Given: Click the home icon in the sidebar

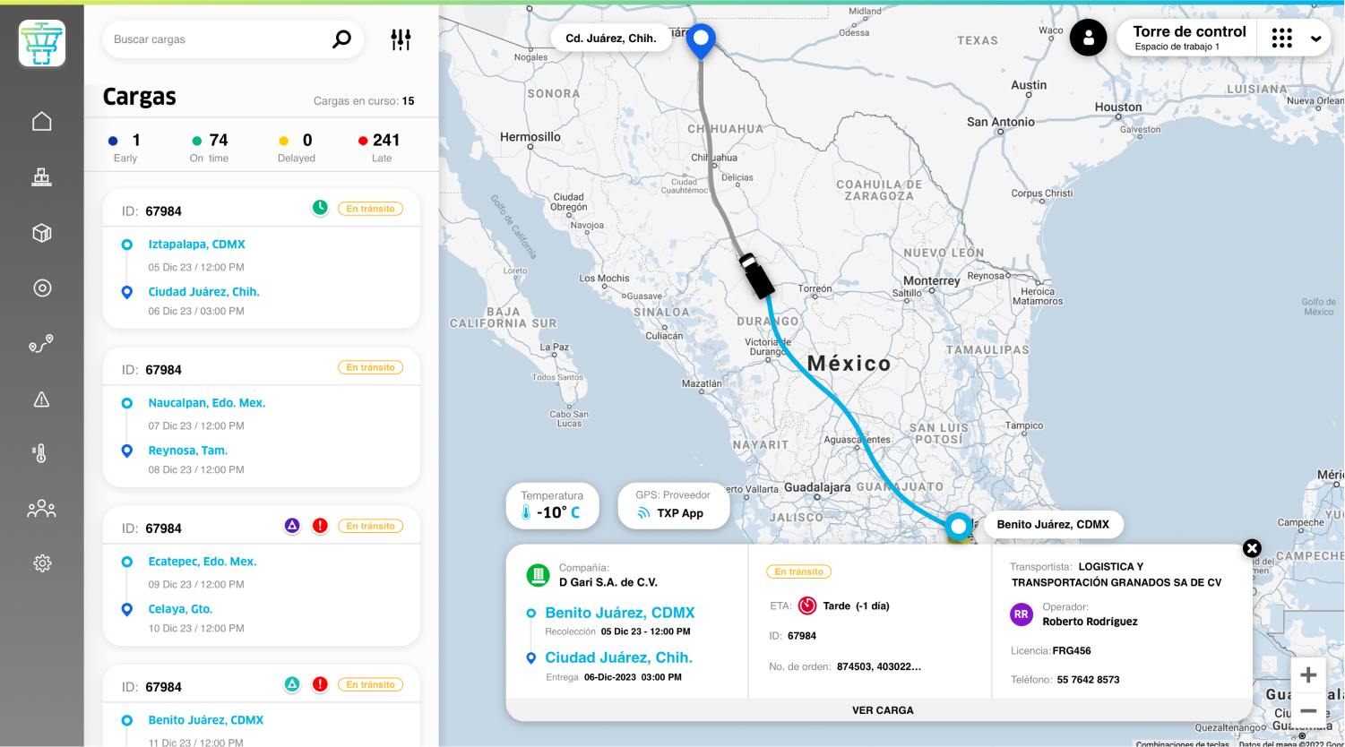Looking at the screenshot, I should [42, 121].
